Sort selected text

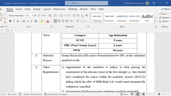pos(82,15)
